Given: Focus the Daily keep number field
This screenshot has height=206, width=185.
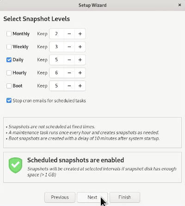Looking at the screenshot, I should coord(56,60).
